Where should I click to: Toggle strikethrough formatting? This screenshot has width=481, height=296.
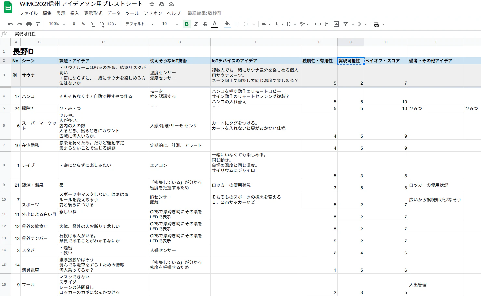coord(205,24)
